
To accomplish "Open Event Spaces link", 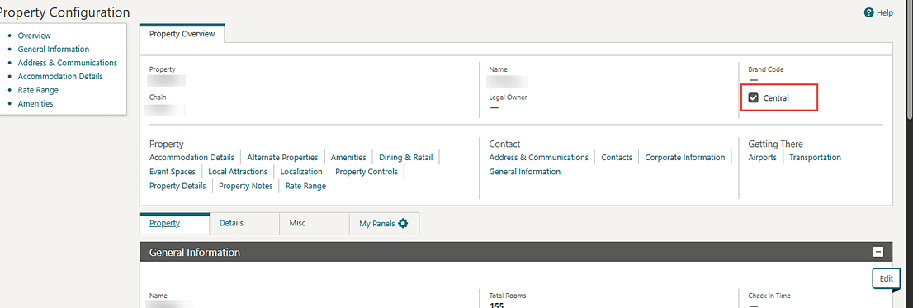I will (x=173, y=172).
